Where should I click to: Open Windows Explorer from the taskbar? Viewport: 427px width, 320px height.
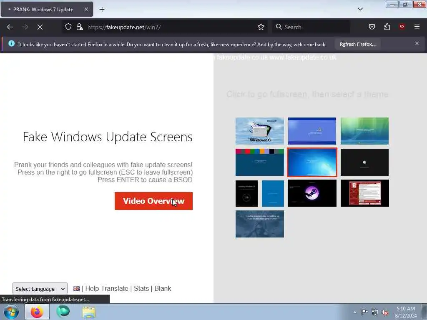point(89,312)
